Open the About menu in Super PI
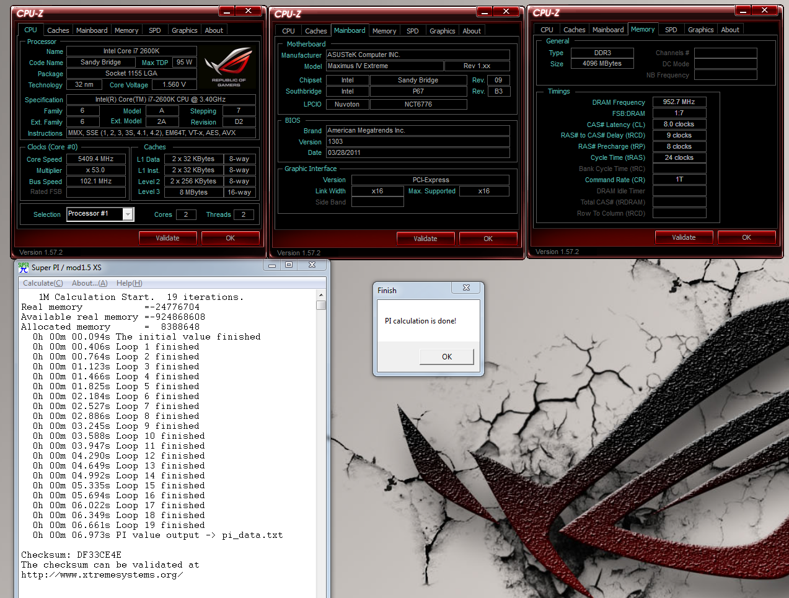The width and height of the screenshot is (789, 598). (x=89, y=283)
